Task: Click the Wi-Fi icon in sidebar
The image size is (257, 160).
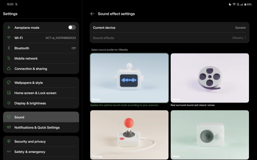Action: [9, 38]
